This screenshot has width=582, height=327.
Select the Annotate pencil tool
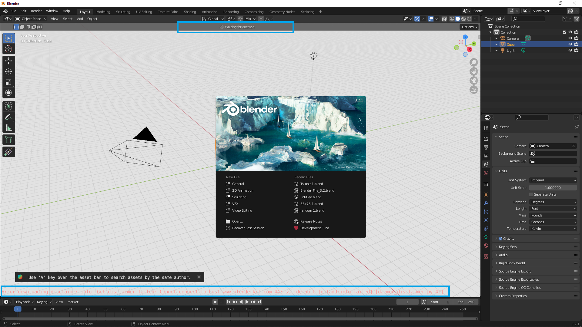click(x=8, y=117)
